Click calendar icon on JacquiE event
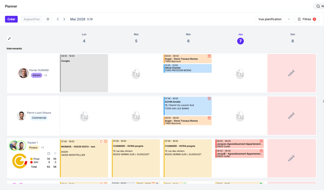 [x=261, y=151]
